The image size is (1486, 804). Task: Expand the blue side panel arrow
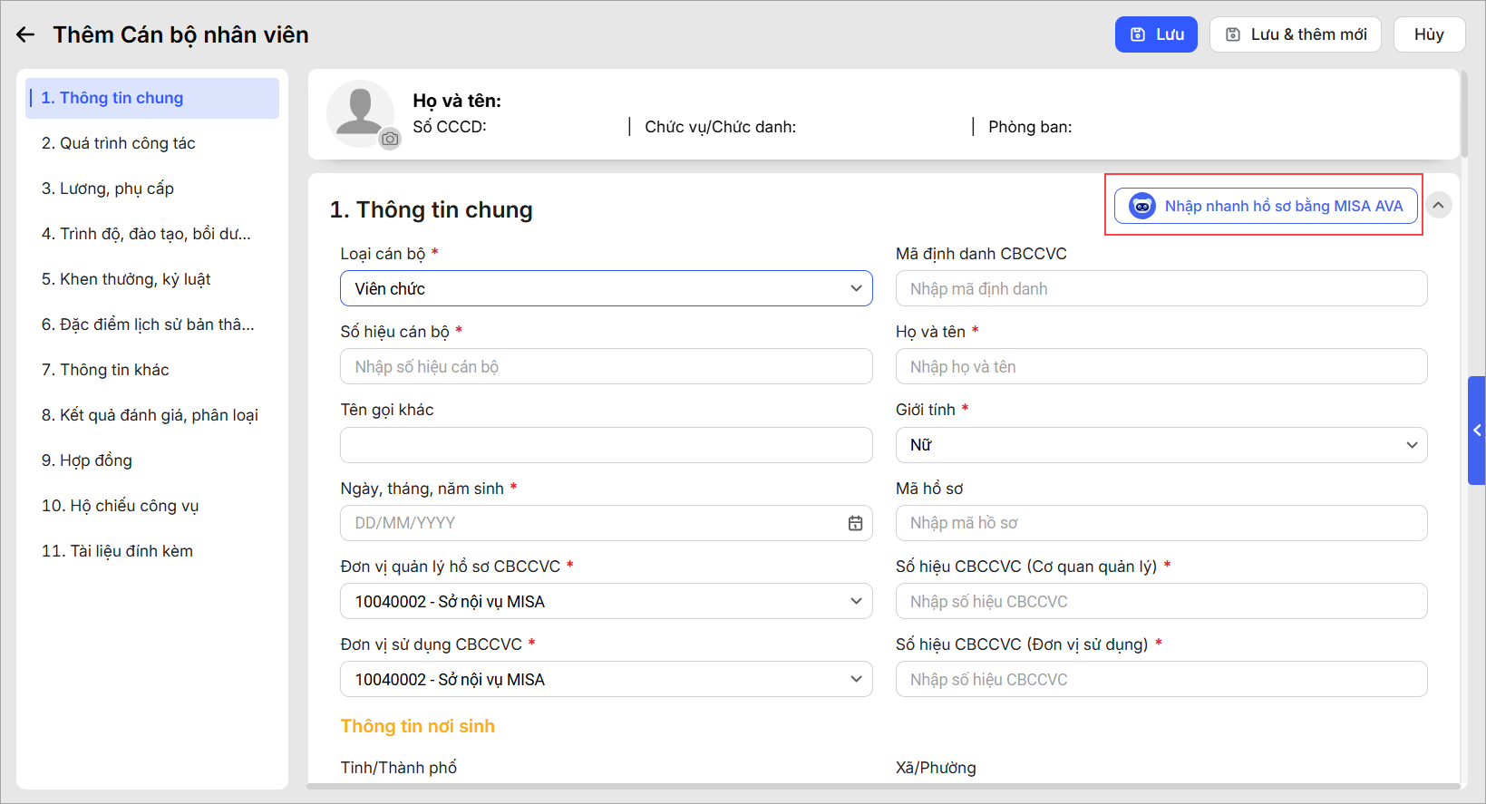tap(1477, 431)
